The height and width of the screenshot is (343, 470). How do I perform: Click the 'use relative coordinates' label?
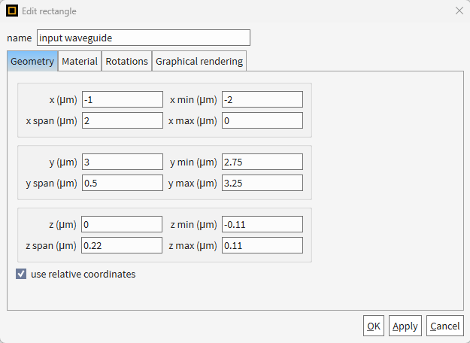click(83, 274)
